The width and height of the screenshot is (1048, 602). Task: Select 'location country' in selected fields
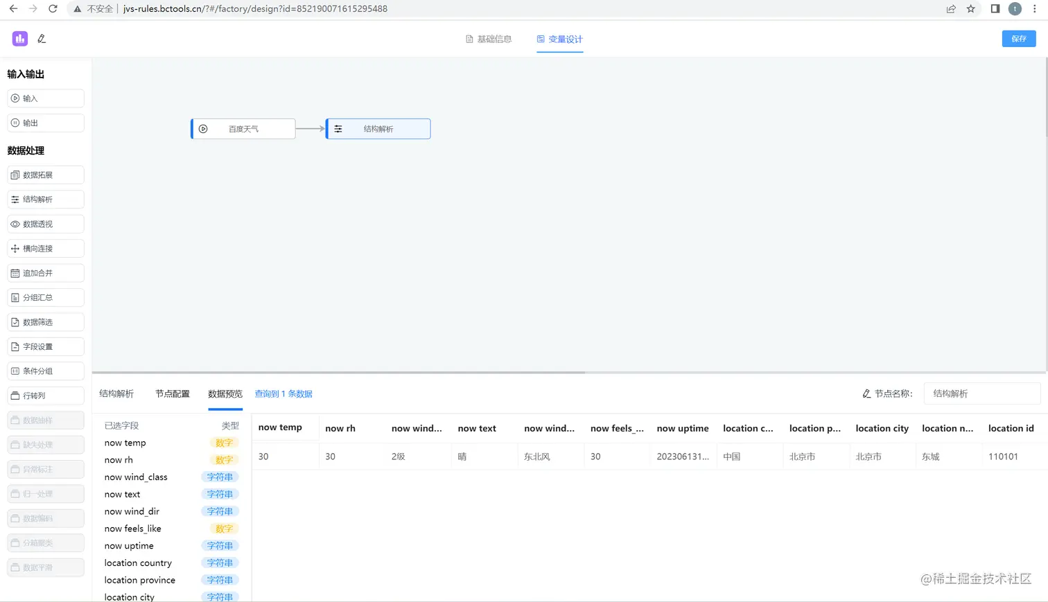pos(138,563)
